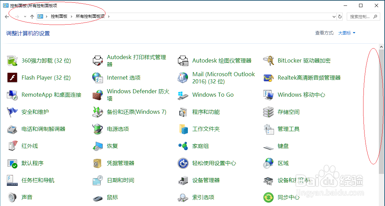Select 所有控制面板项 in the breadcrumb
The width and height of the screenshot is (385, 206).
coord(90,16)
